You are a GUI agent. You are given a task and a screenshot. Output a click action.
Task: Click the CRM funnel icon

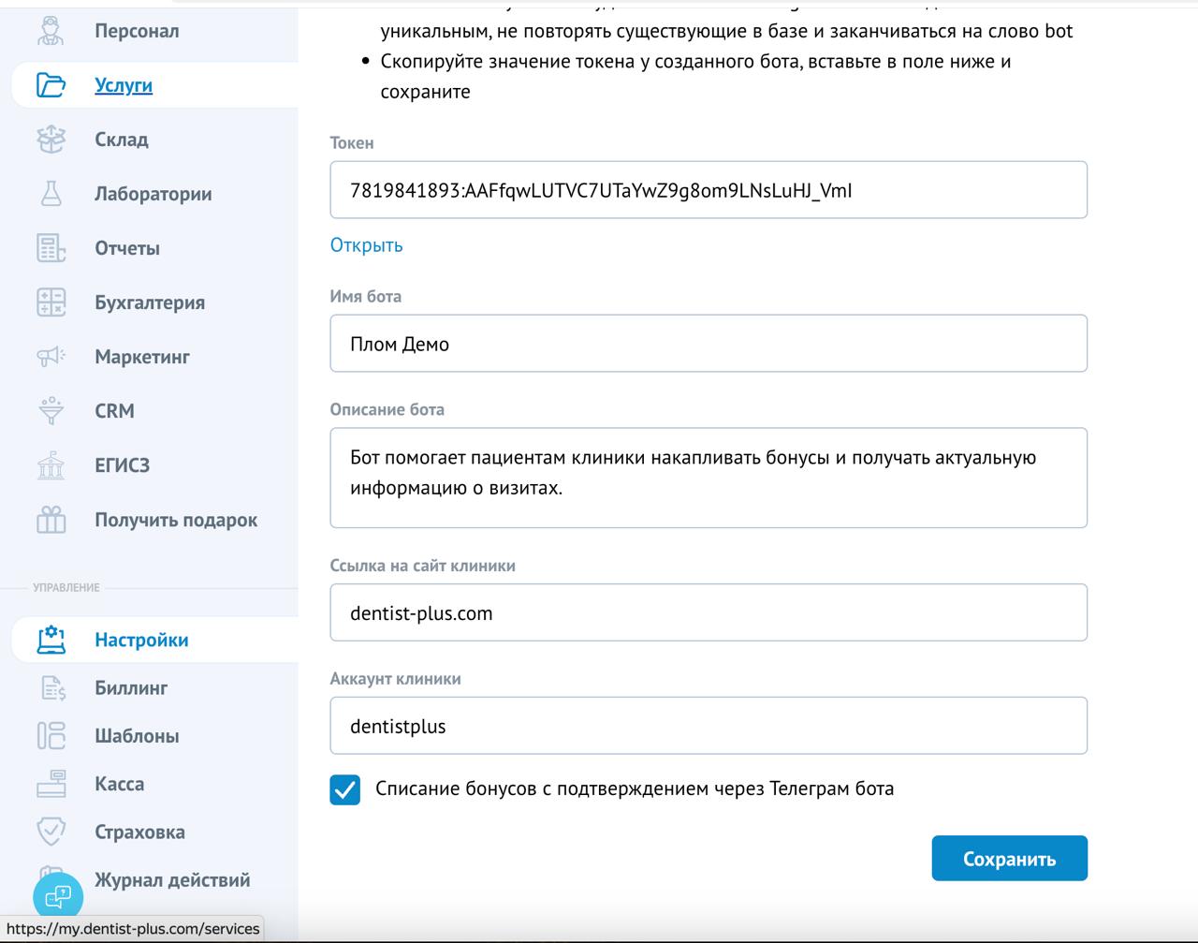(x=51, y=410)
